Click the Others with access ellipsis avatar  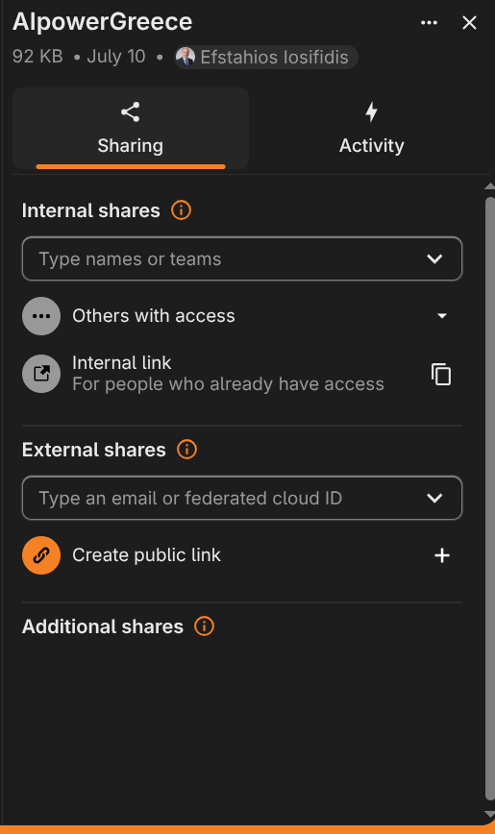[41, 316]
